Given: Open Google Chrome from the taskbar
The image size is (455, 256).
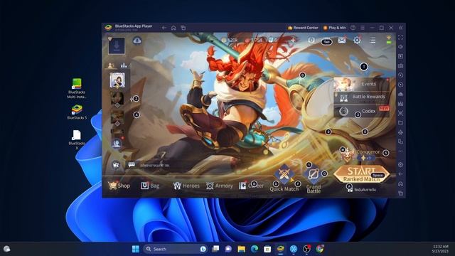Looking at the screenshot, I should pos(320,249).
